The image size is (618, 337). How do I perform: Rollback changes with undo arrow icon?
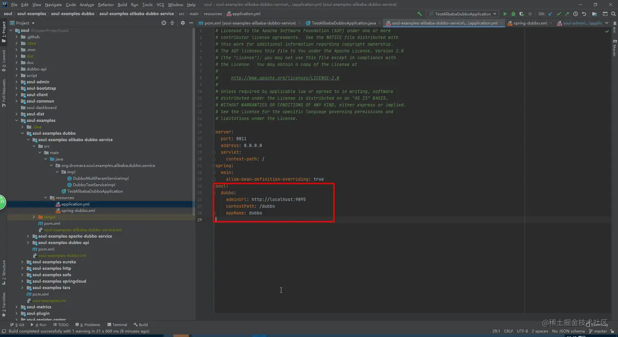[x=584, y=14]
